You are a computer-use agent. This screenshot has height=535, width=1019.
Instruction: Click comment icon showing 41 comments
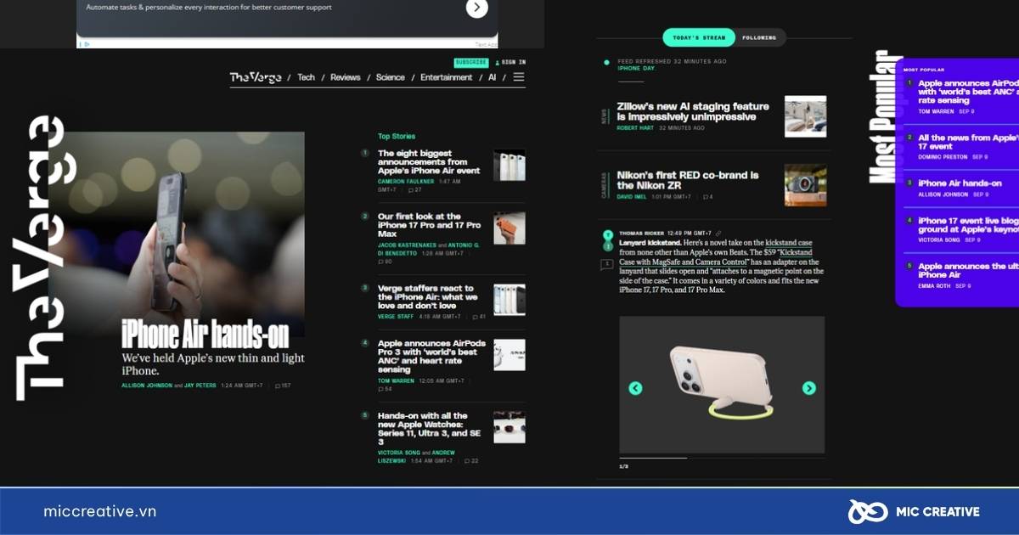point(478,317)
